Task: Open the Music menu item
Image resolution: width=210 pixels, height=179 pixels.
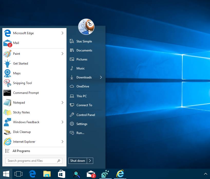Action: pos(86,68)
